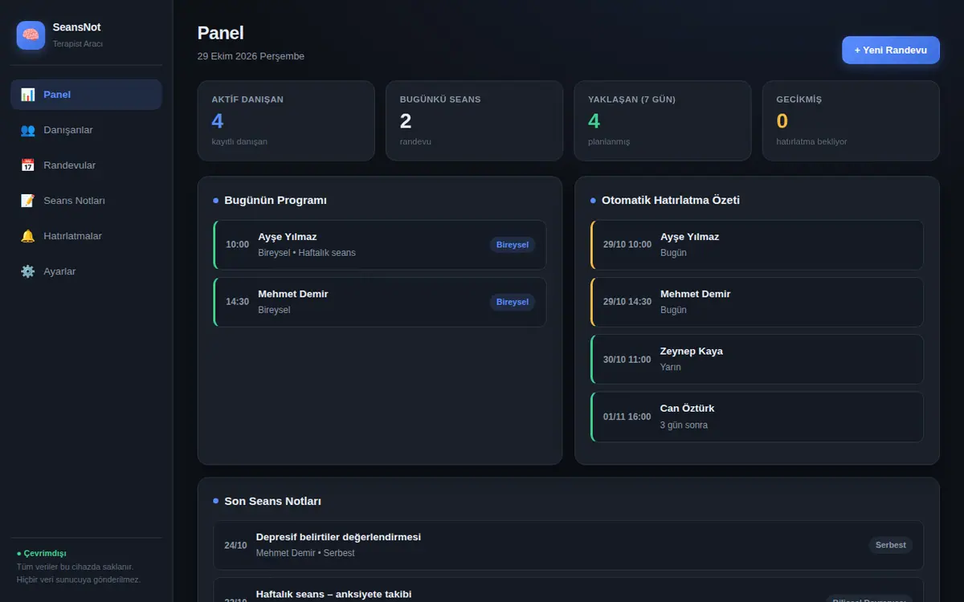964x602 pixels.
Task: Click the Bireysel badge on the 14:30 session
Action: [x=513, y=302]
